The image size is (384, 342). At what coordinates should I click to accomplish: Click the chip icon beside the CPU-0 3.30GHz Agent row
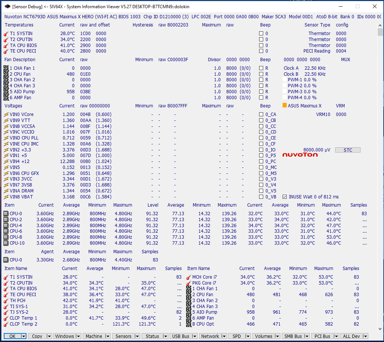tap(6, 260)
